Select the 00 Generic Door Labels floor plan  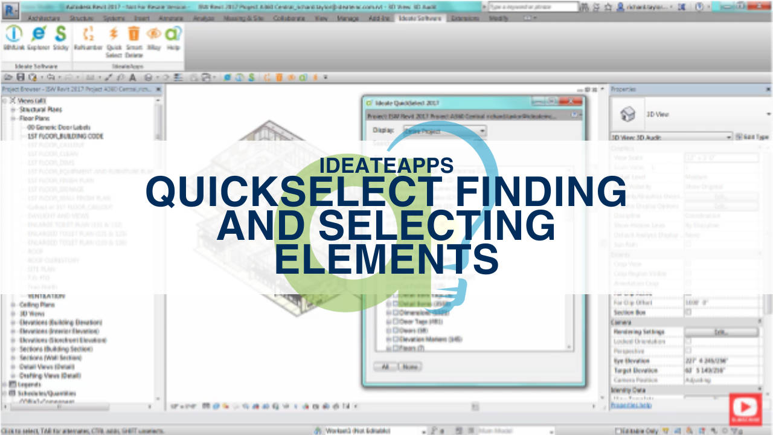point(59,127)
